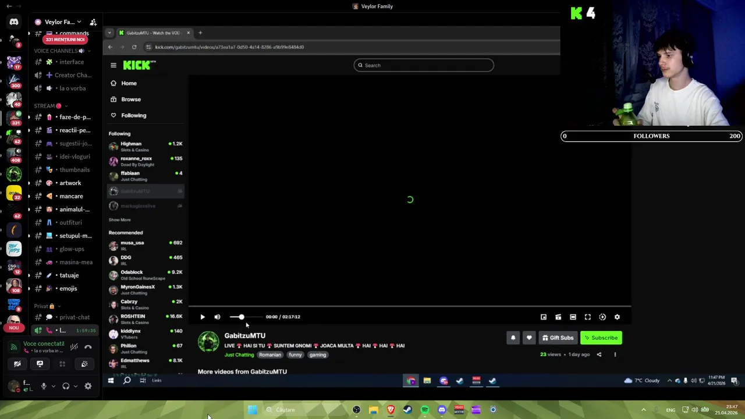Open microphone input options arrow
This screenshot has width=745, height=419.
point(54,386)
